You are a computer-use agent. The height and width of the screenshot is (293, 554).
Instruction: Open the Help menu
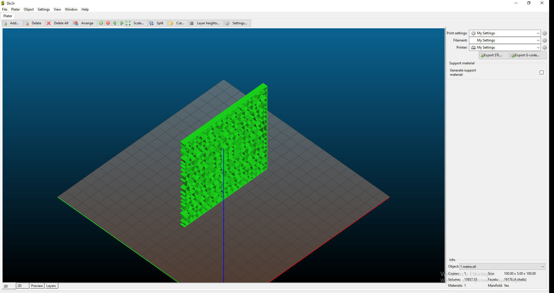click(85, 9)
